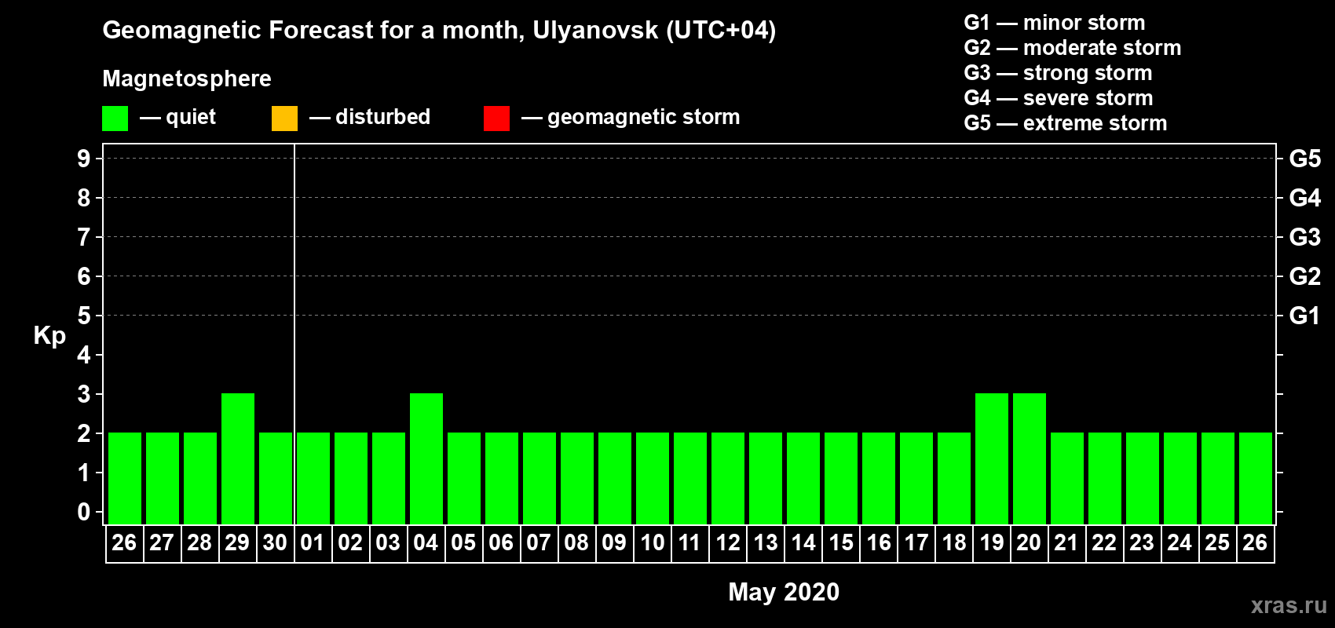Click the '— quiet' legend label
Image resolution: width=1335 pixels, height=628 pixels.
(x=177, y=117)
